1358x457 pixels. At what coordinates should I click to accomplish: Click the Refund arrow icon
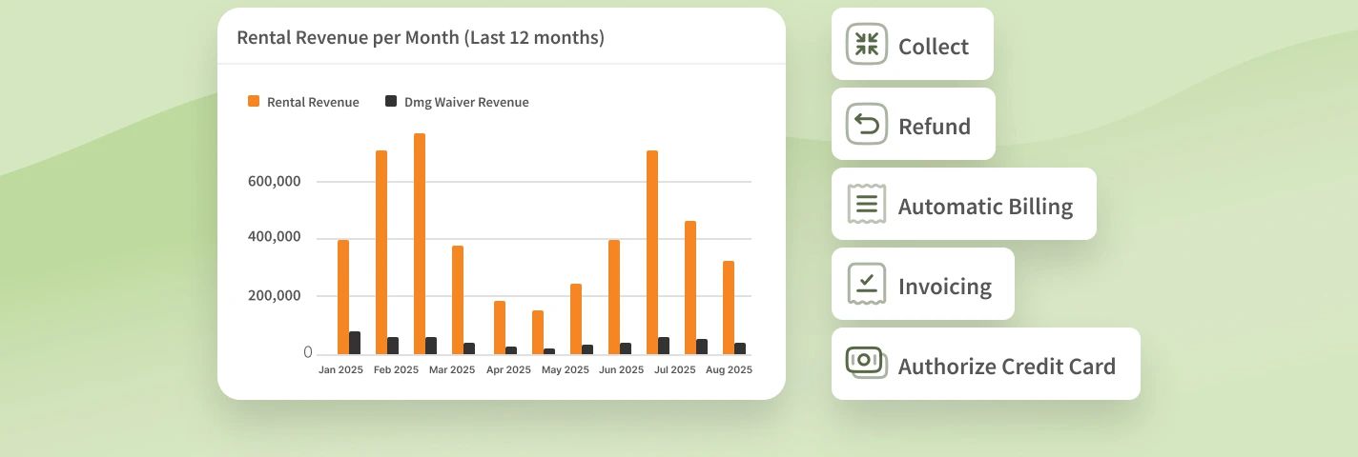[867, 124]
